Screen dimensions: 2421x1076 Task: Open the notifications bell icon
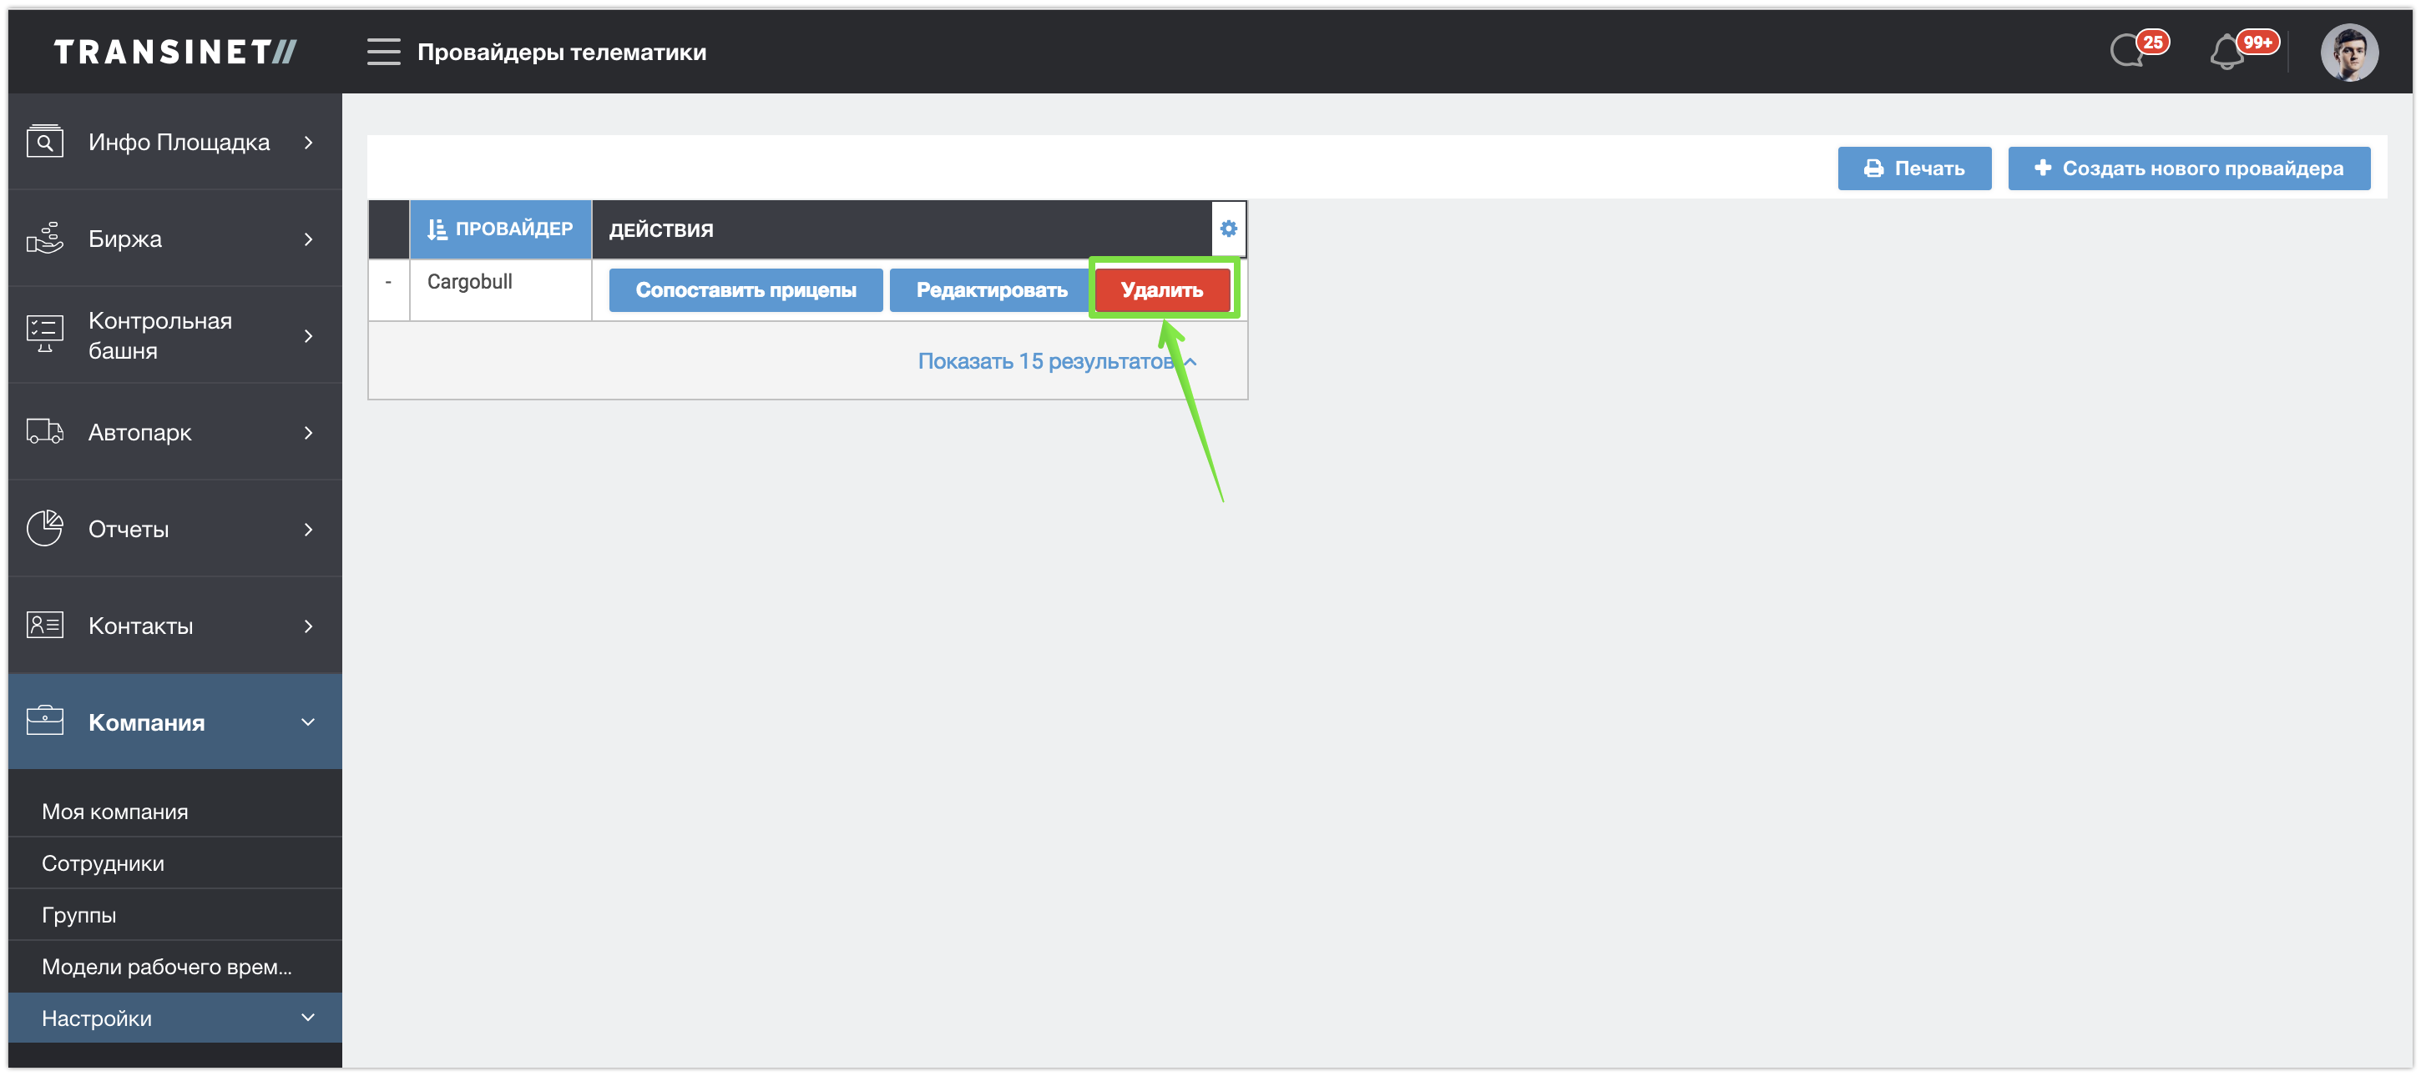point(2228,51)
